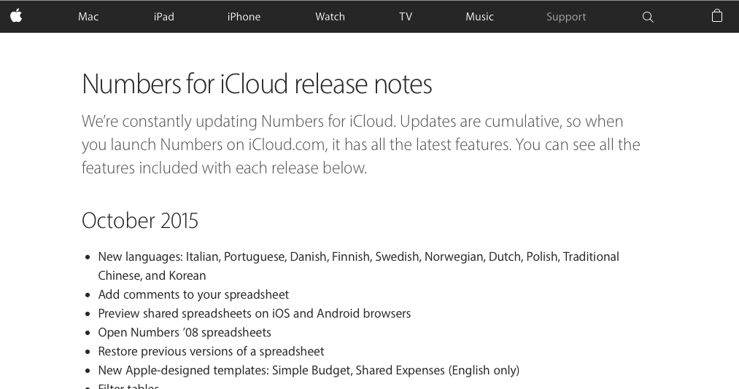The height and width of the screenshot is (389, 739).
Task: Click the 'New Apple-designed templates' bullet
Action: click(309, 370)
